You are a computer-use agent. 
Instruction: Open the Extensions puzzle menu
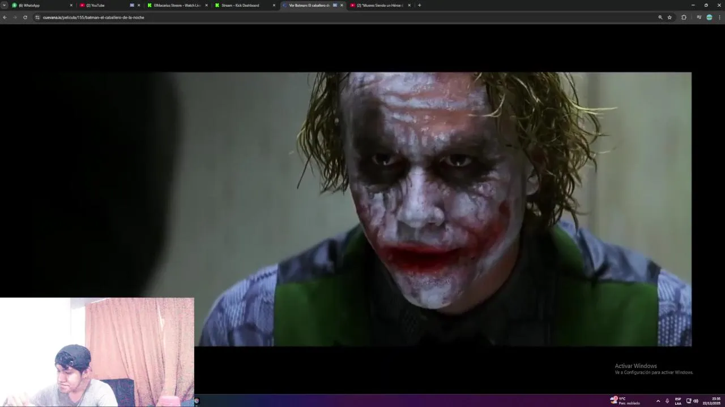coord(684,18)
